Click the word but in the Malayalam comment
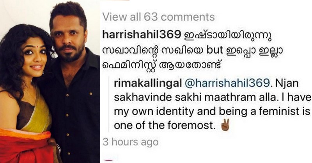The image size is (312, 163). click(x=215, y=50)
